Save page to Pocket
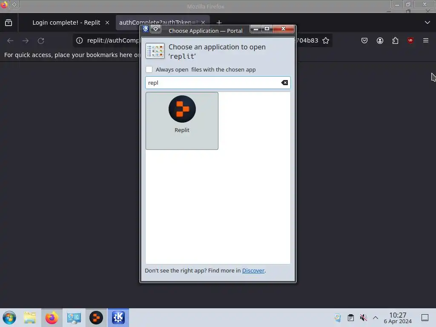The image size is (436, 327). (x=364, y=40)
